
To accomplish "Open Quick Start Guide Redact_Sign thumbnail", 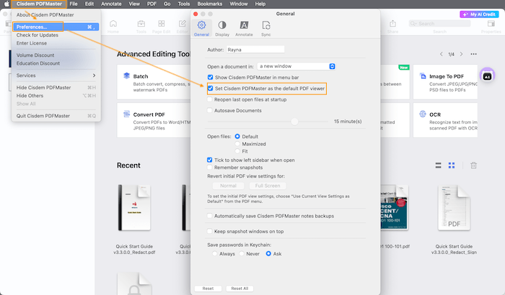I will pos(454,208).
